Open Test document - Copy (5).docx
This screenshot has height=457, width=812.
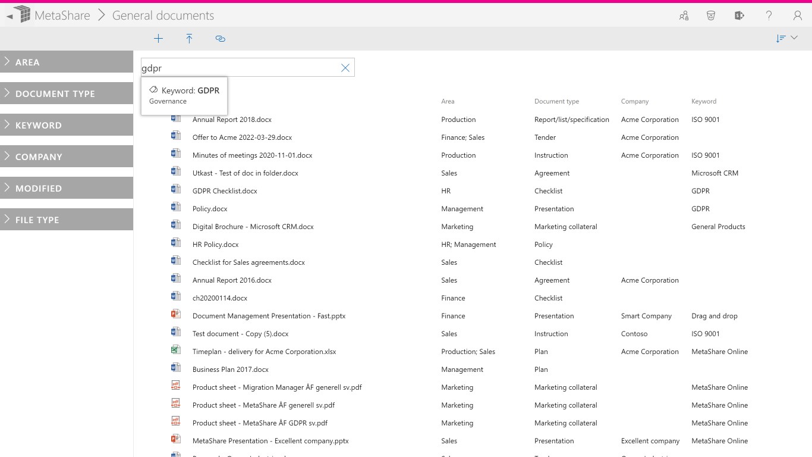click(240, 334)
